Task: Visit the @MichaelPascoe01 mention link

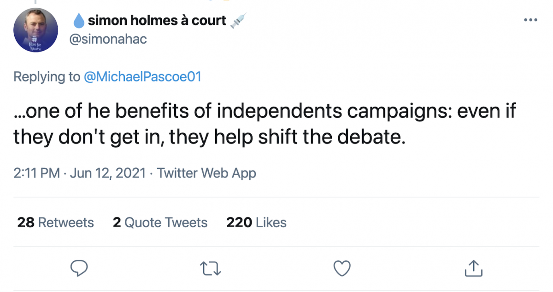Action: (142, 76)
